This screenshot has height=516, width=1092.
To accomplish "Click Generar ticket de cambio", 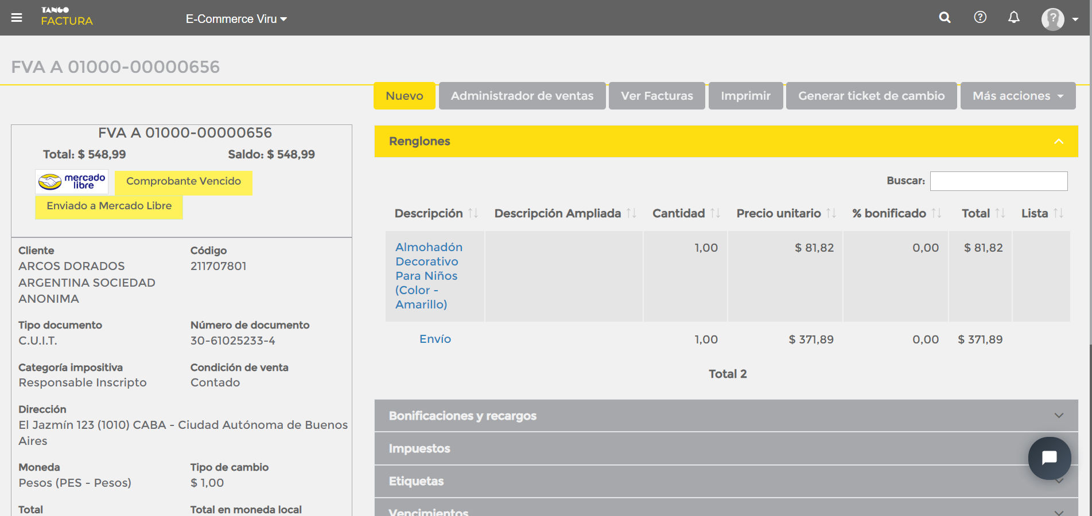I will tap(871, 96).
